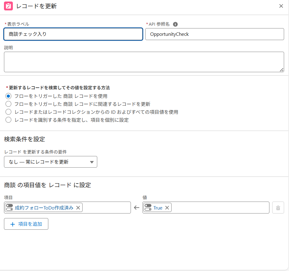Click the plus icon on 項目を追加
Image resolution: width=289 pixels, height=271 pixels.
pos(12,224)
